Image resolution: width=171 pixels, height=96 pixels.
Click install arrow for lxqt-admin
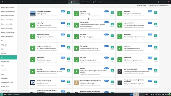click(x=156, y=13)
